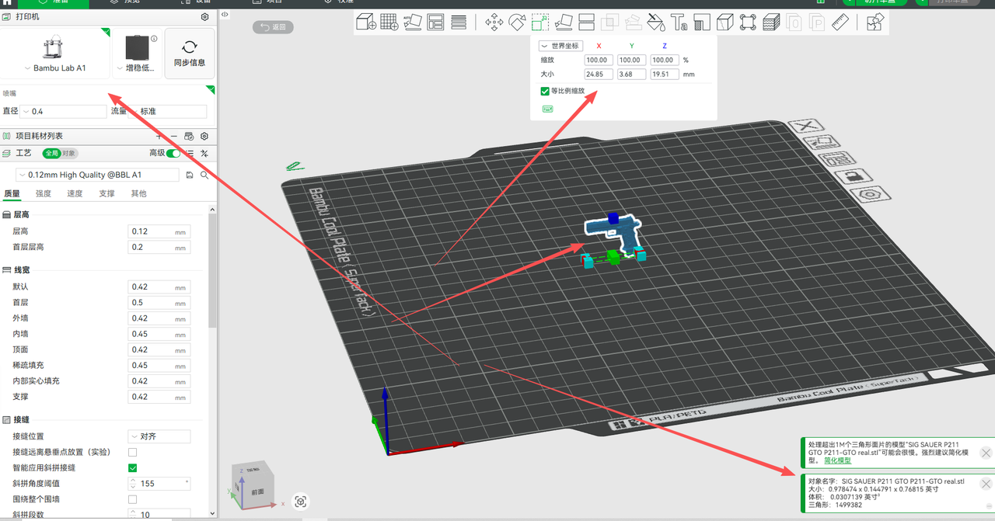The image size is (995, 521).
Task: Click the Split/frame corners tool icon
Action: (748, 23)
